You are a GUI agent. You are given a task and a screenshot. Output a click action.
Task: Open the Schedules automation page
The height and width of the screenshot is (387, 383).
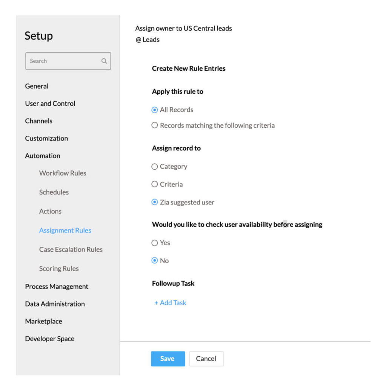click(x=54, y=192)
